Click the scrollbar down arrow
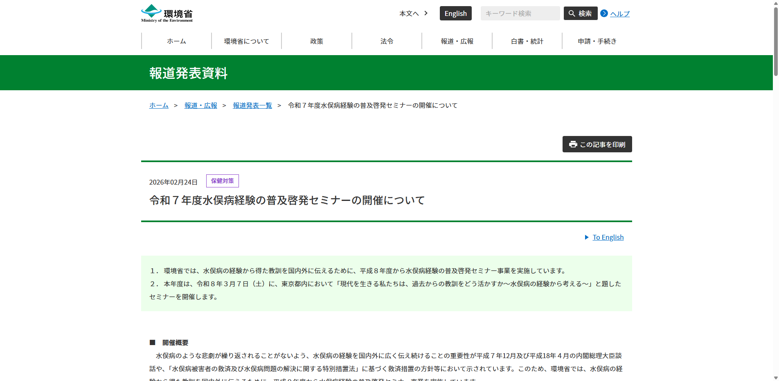Screen dimensions: 779x381 click(775, 378)
